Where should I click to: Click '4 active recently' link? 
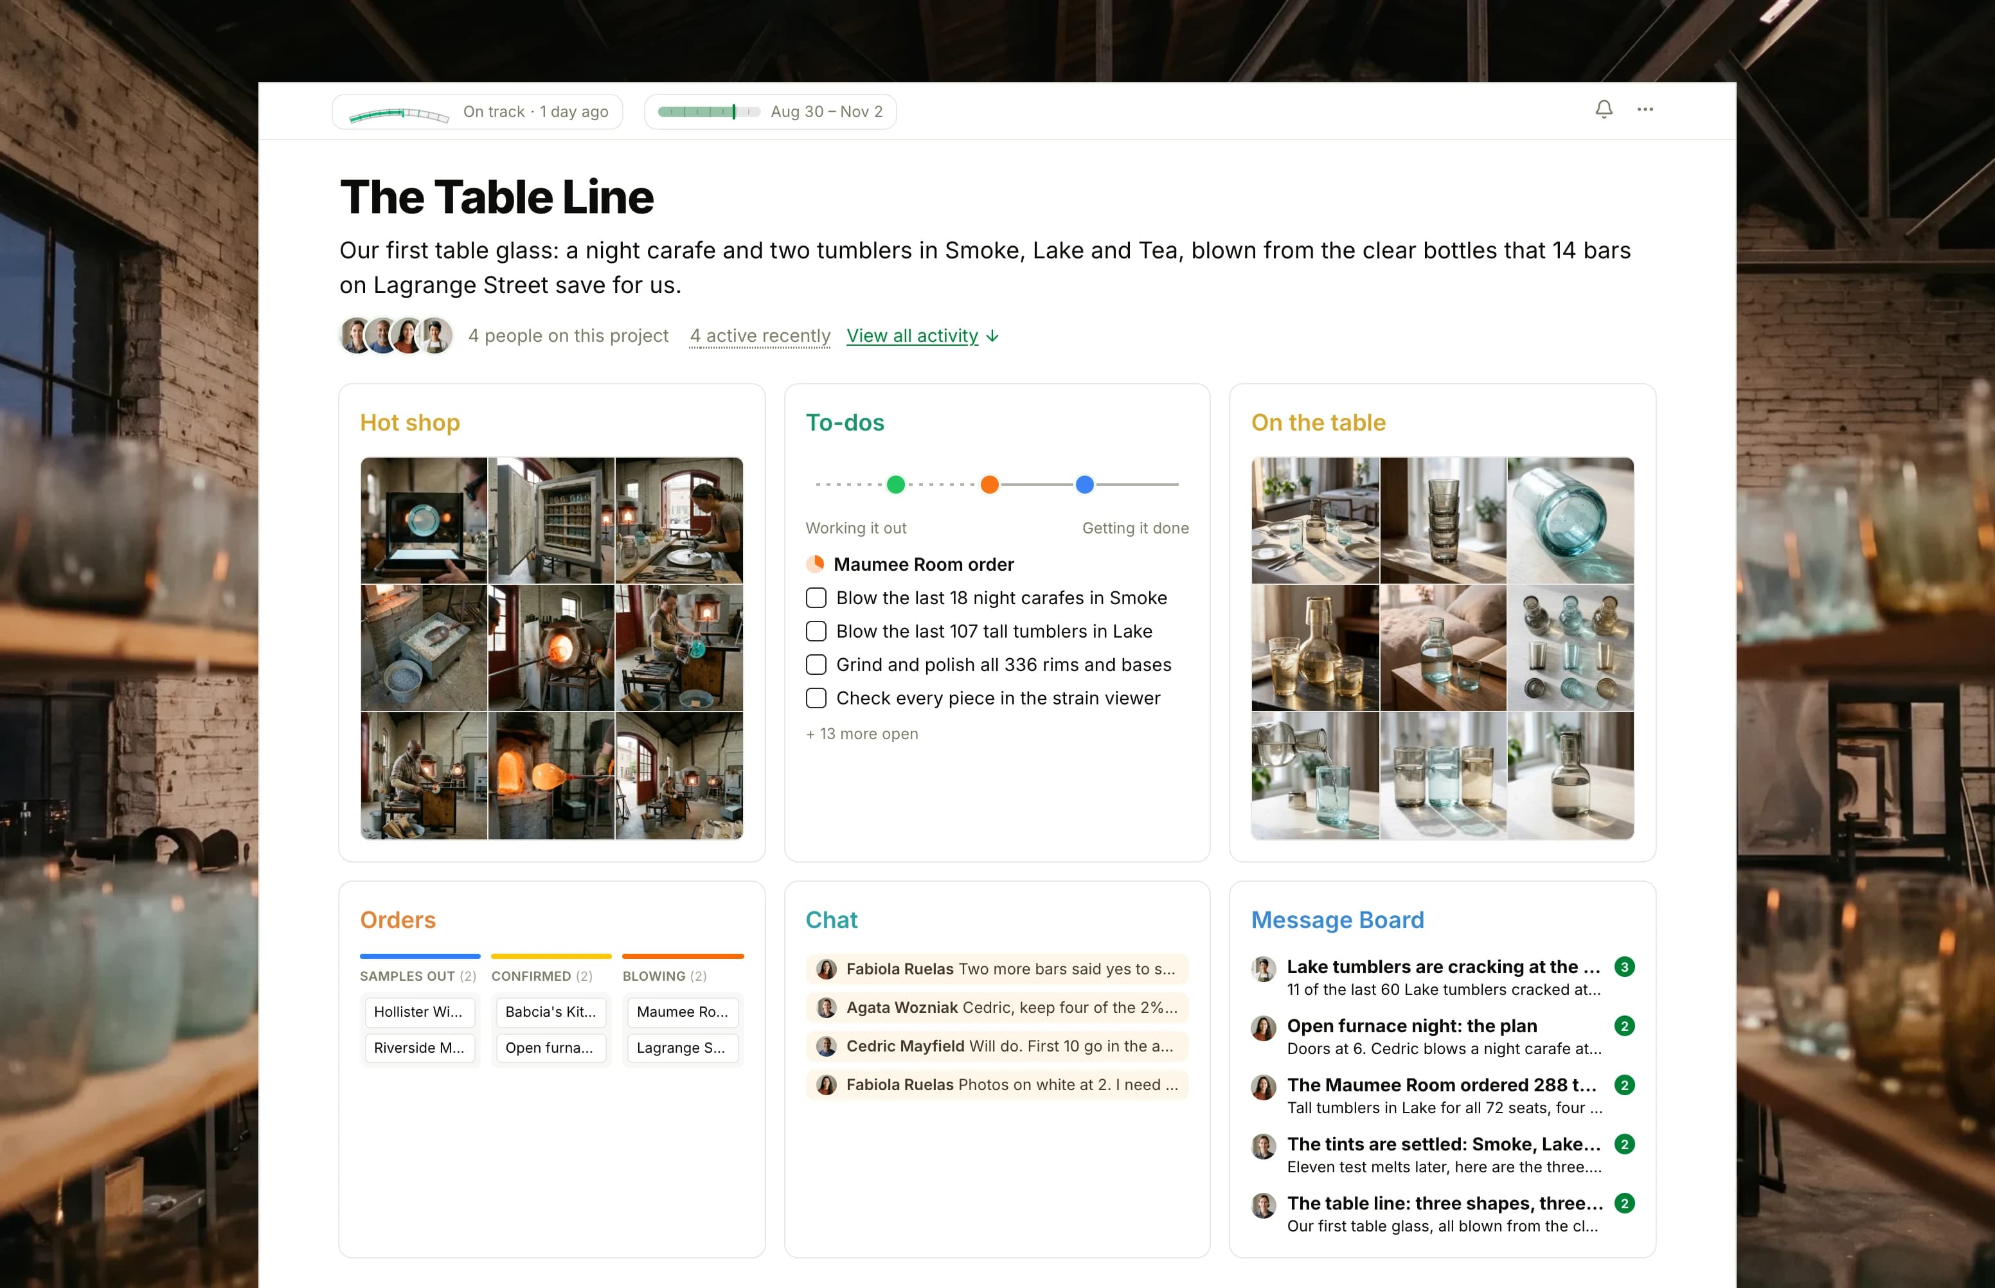point(760,335)
